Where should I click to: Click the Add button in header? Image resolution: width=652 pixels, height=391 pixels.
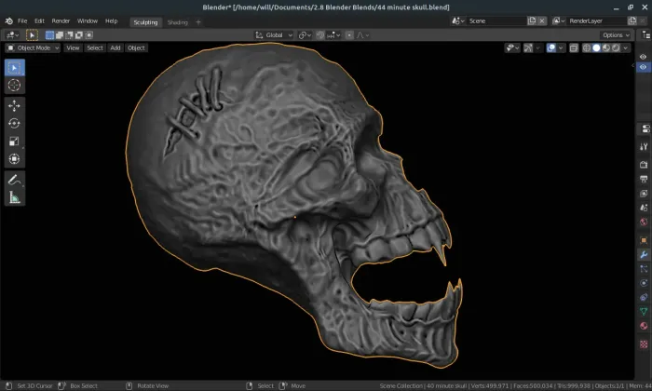tap(115, 47)
